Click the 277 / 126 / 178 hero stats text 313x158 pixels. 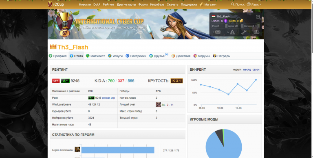171,150
